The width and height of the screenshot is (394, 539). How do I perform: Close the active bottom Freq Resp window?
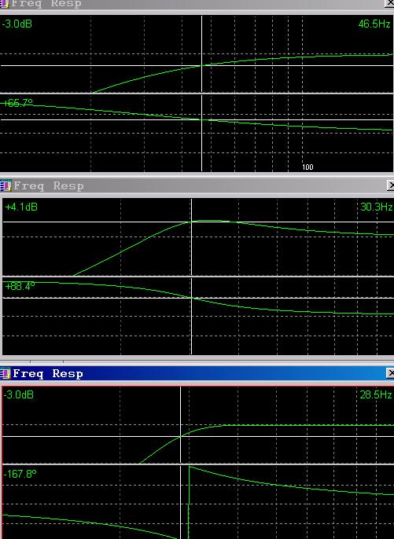pos(390,373)
